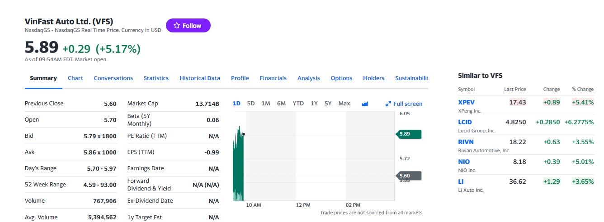Open the Sustainability tab
Image resolution: width=604 pixels, height=222 pixels.
pyautogui.click(x=411, y=78)
